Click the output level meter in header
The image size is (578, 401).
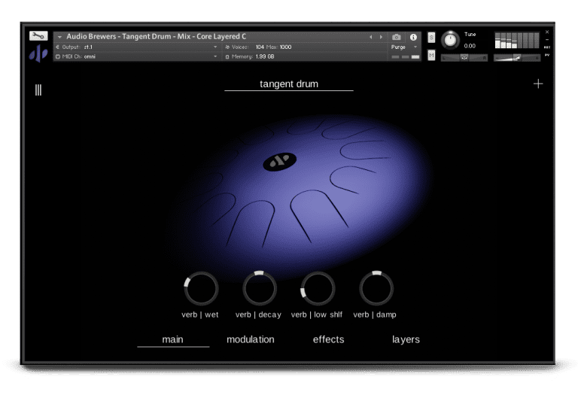[x=517, y=40]
